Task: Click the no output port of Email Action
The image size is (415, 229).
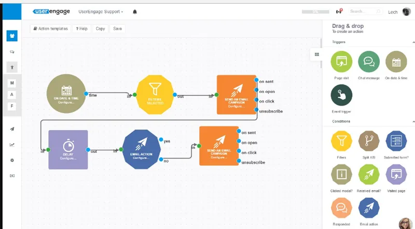Action: (x=161, y=160)
